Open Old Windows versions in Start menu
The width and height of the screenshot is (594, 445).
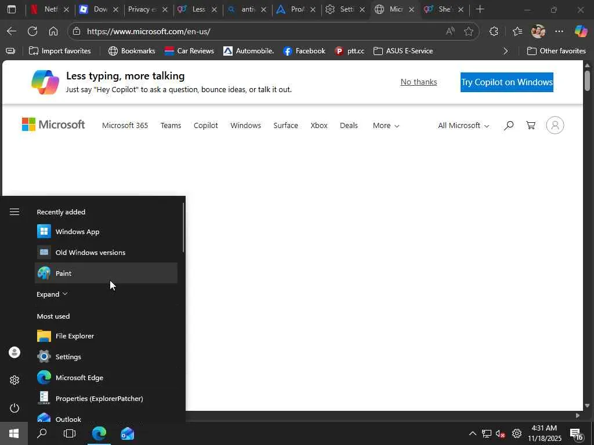click(106, 253)
